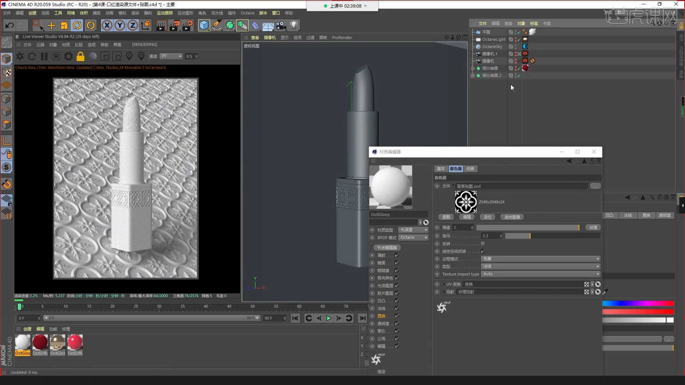Image resolution: width=685 pixels, height=385 pixels.
Task: Open the 通道 PT kernel dropdown in Live Viewer
Action: pyautogui.click(x=171, y=56)
